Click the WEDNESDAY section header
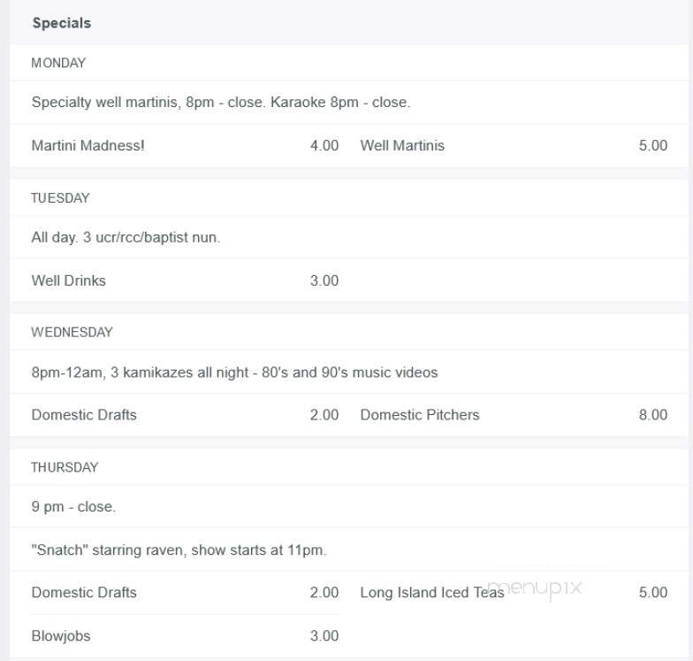This screenshot has width=693, height=661. pos(72,333)
